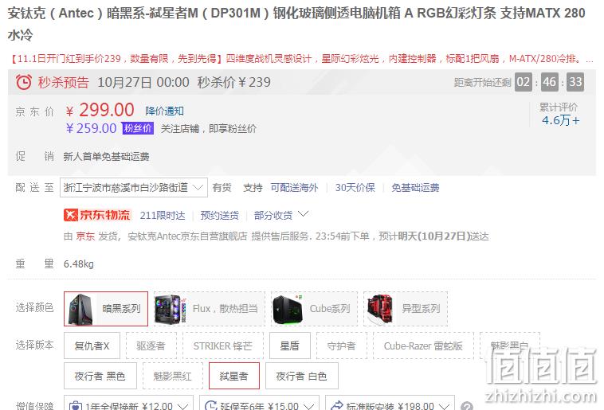Select the 异型系列 color option

(x=406, y=309)
